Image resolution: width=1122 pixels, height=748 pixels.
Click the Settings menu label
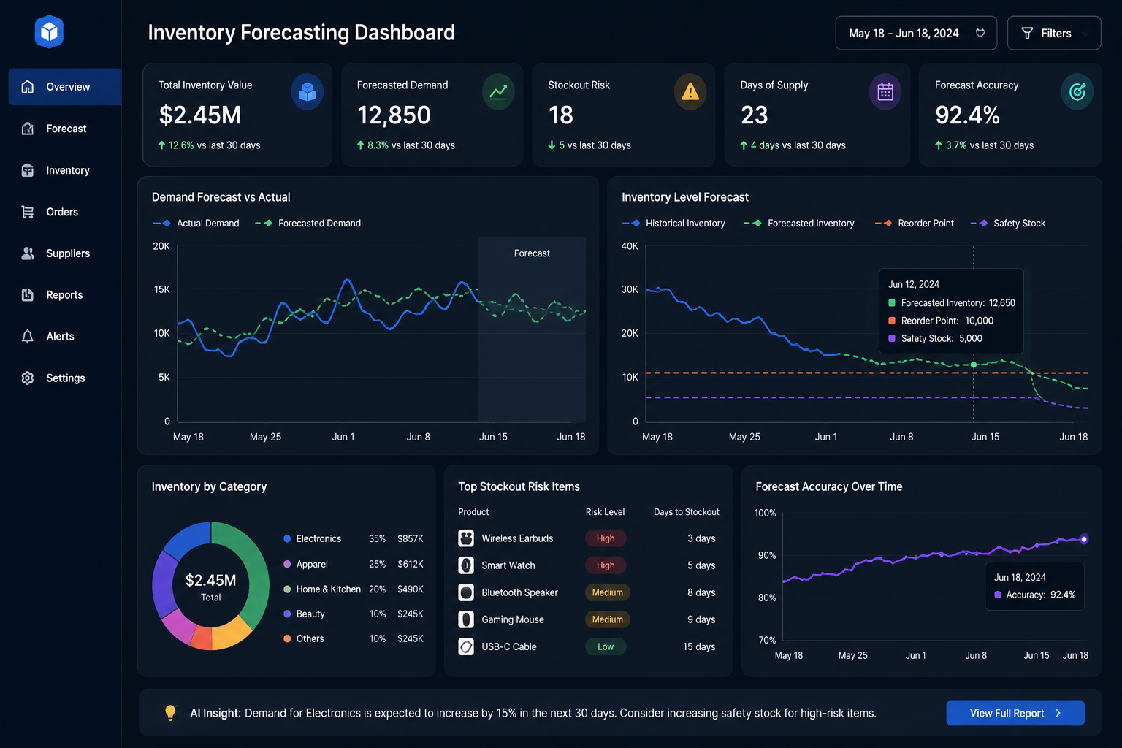click(x=66, y=378)
